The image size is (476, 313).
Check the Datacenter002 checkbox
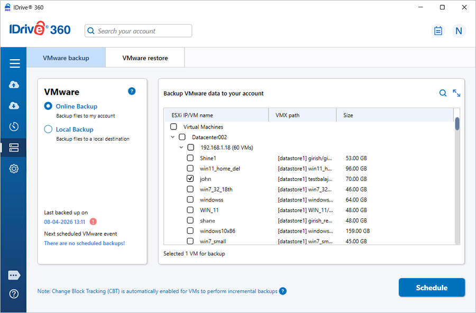tap(182, 137)
